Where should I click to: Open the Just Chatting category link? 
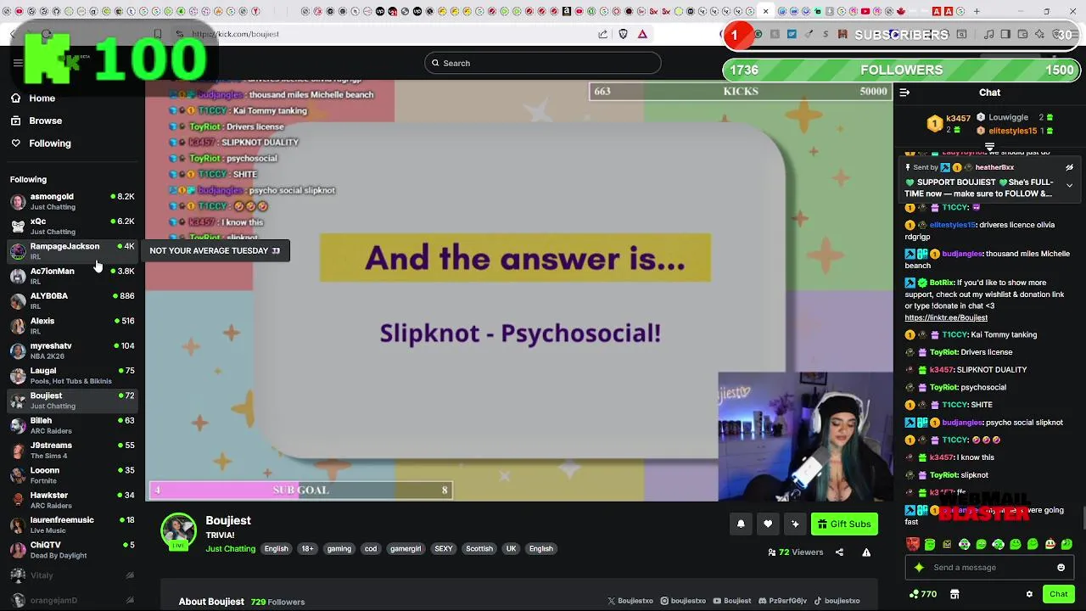(231, 549)
